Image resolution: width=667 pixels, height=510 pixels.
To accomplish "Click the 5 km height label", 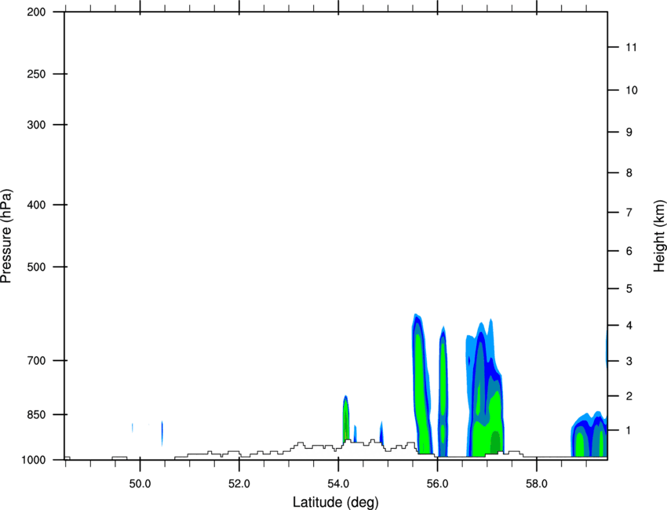I will point(629,289).
